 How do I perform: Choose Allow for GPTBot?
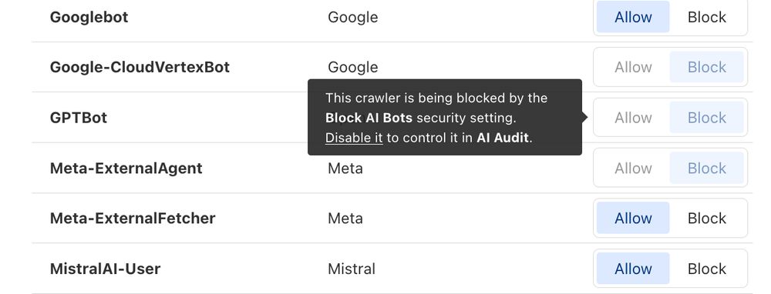click(633, 118)
